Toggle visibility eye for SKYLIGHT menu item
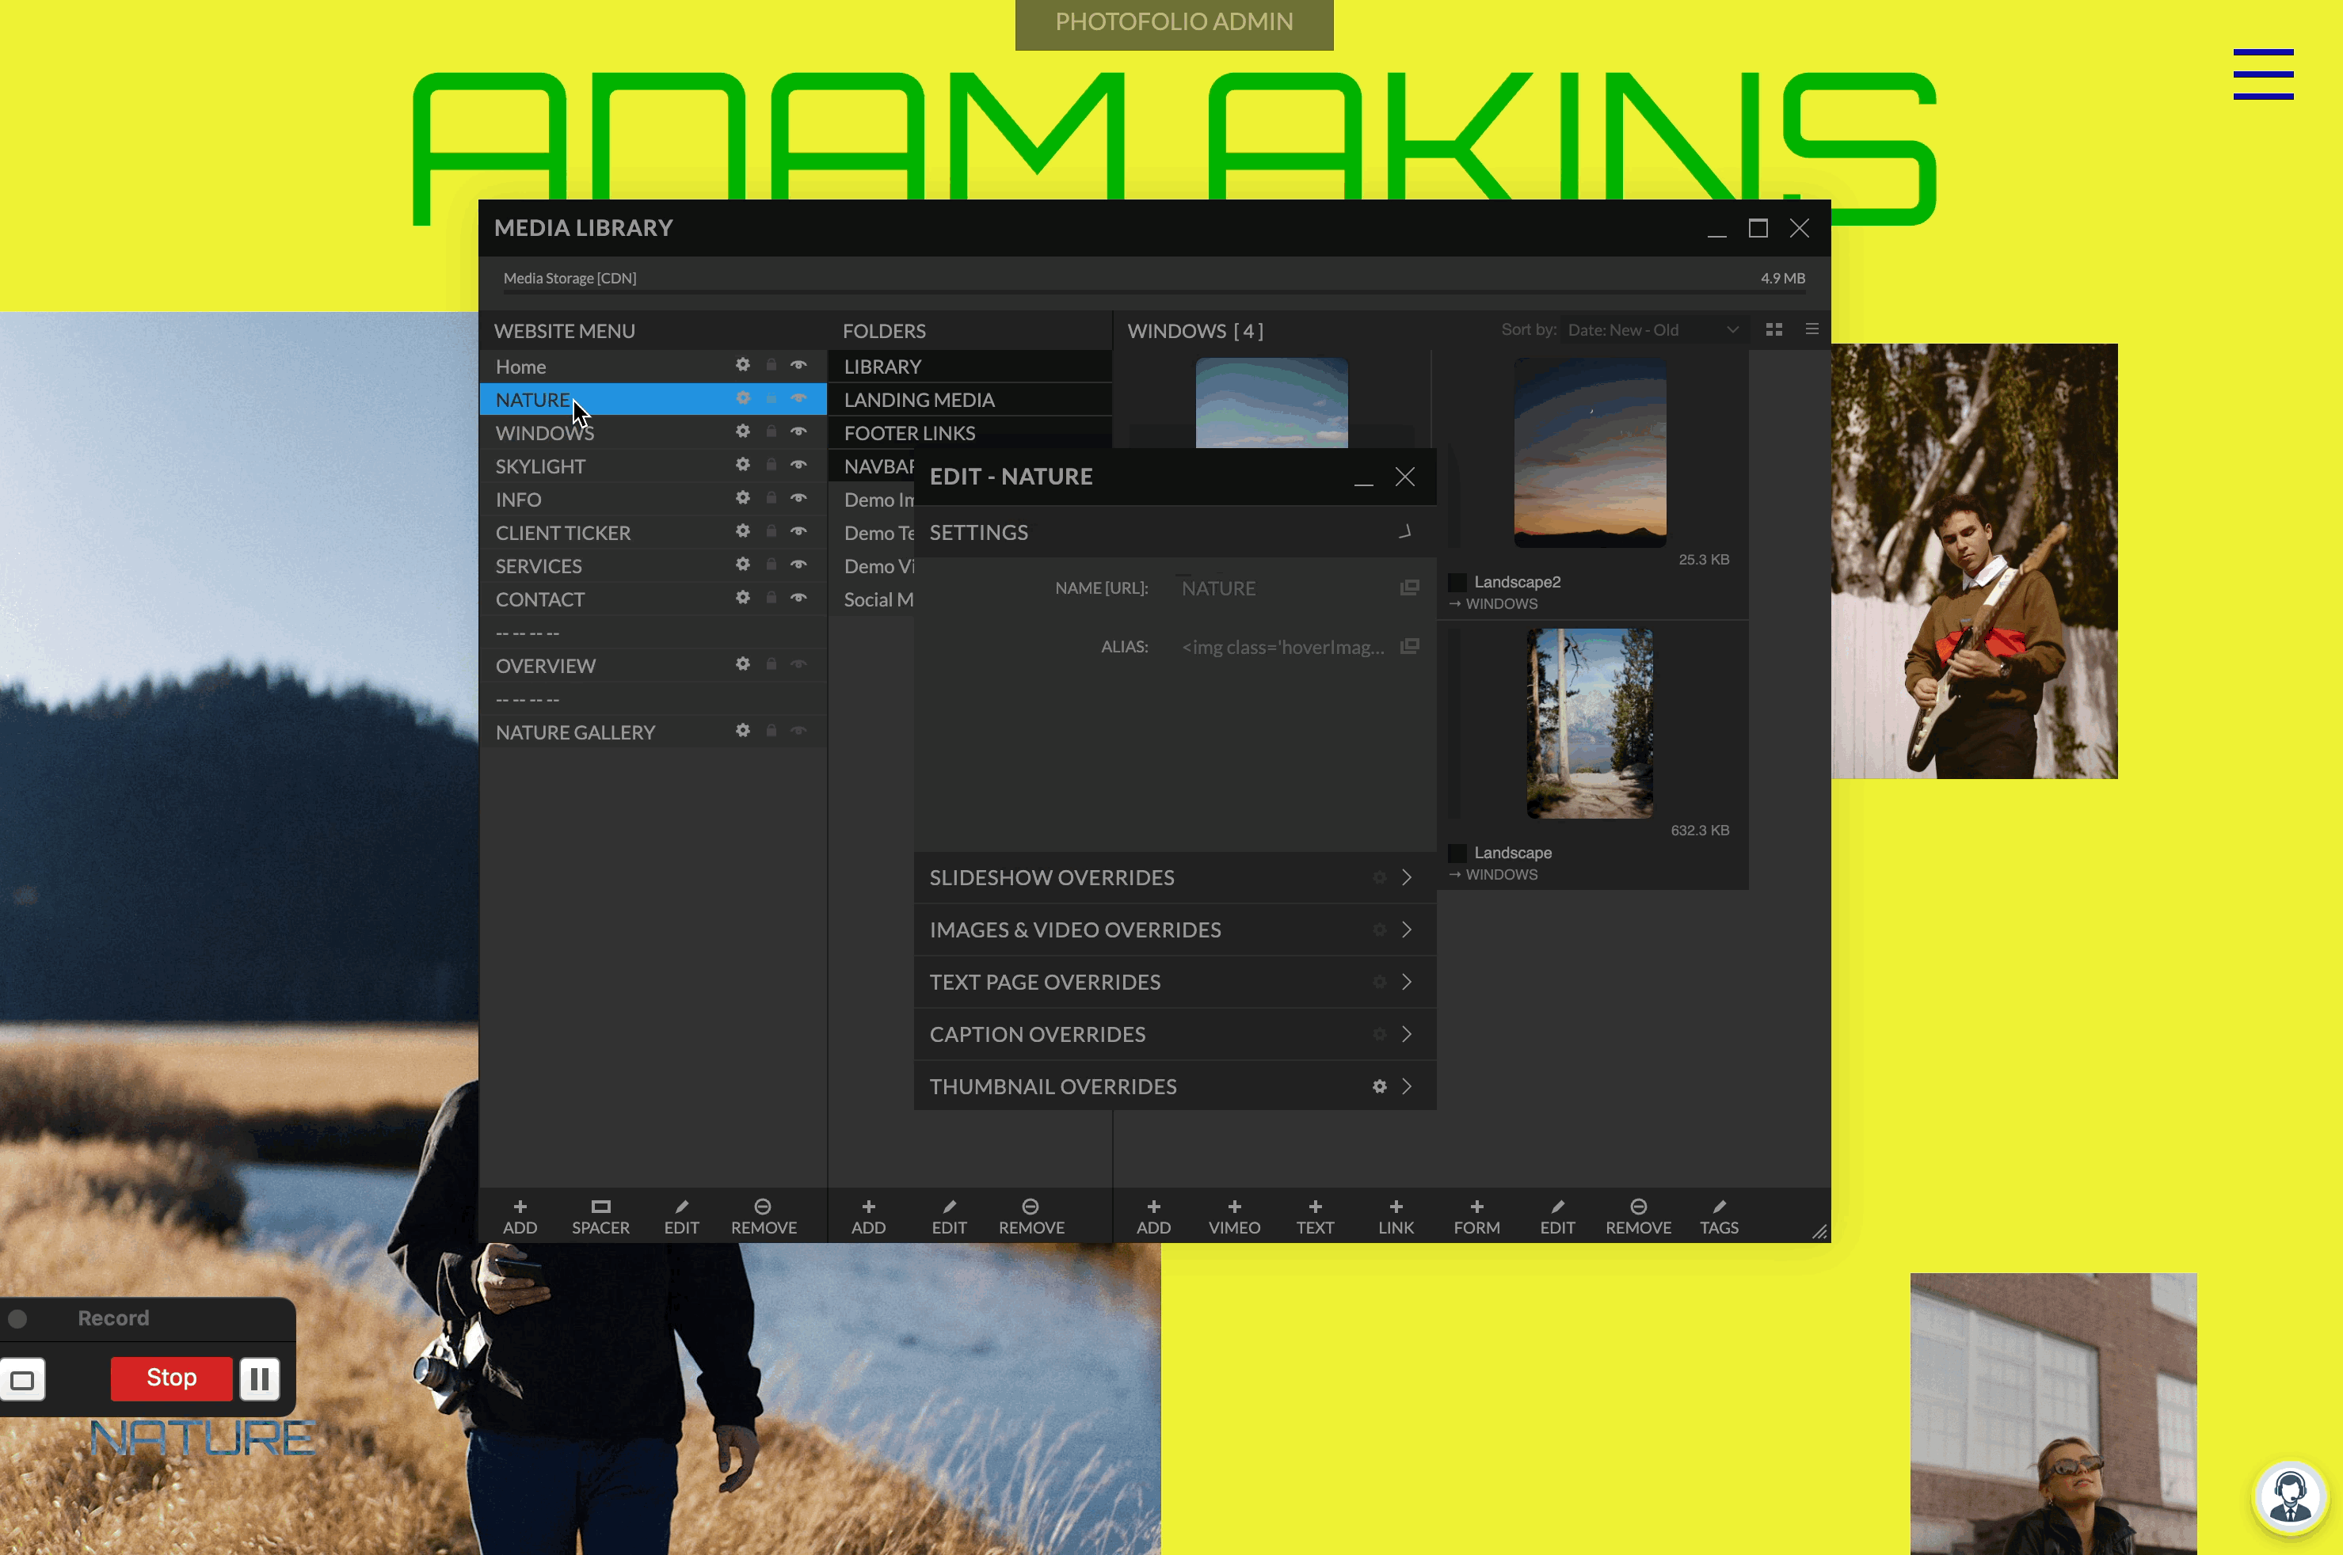Screen dimensions: 2343x1555 pos(798,465)
